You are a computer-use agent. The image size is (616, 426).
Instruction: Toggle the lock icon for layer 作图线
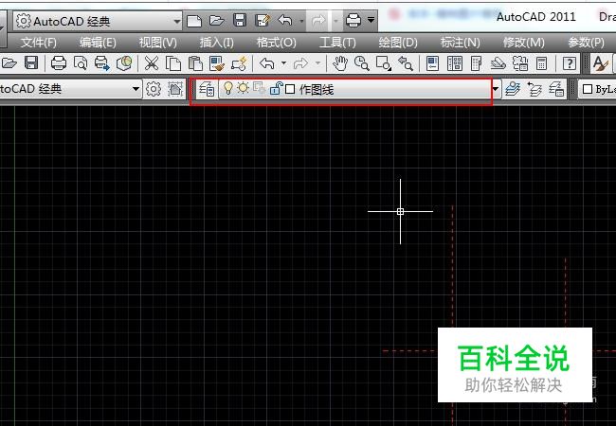(276, 89)
